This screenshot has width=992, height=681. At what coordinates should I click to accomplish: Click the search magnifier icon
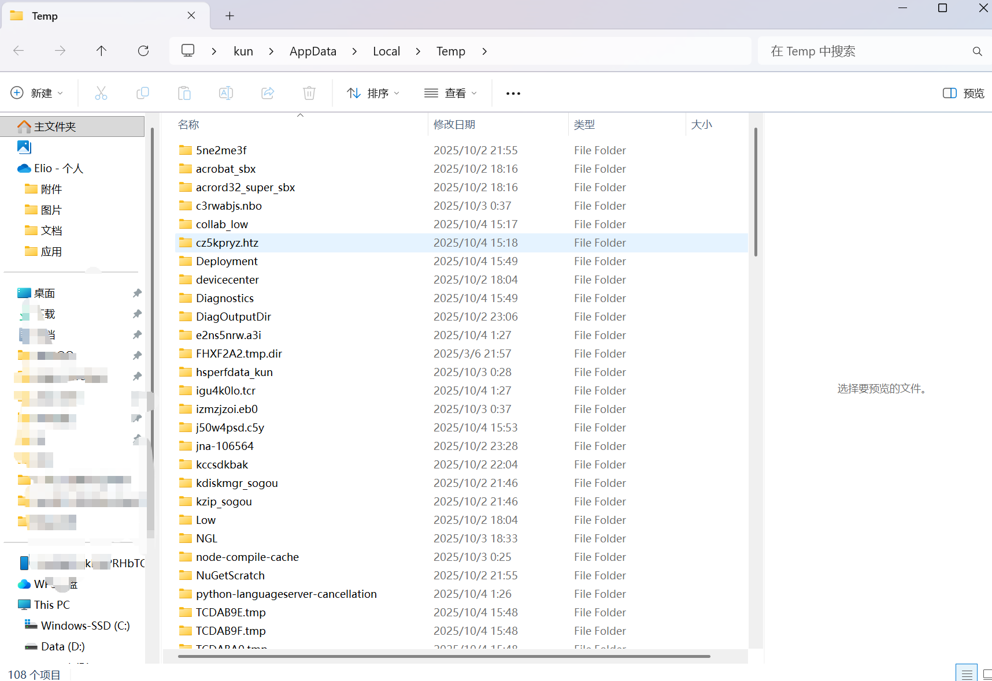(977, 51)
